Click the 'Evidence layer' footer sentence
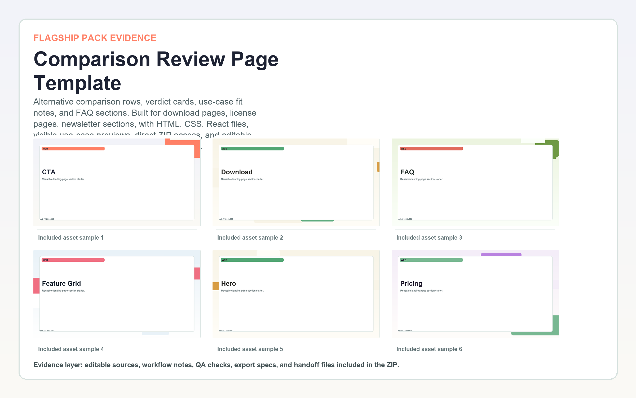 tap(216, 365)
